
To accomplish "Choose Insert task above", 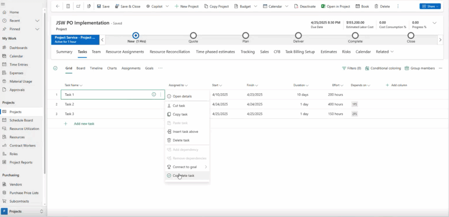I will coord(187,132).
